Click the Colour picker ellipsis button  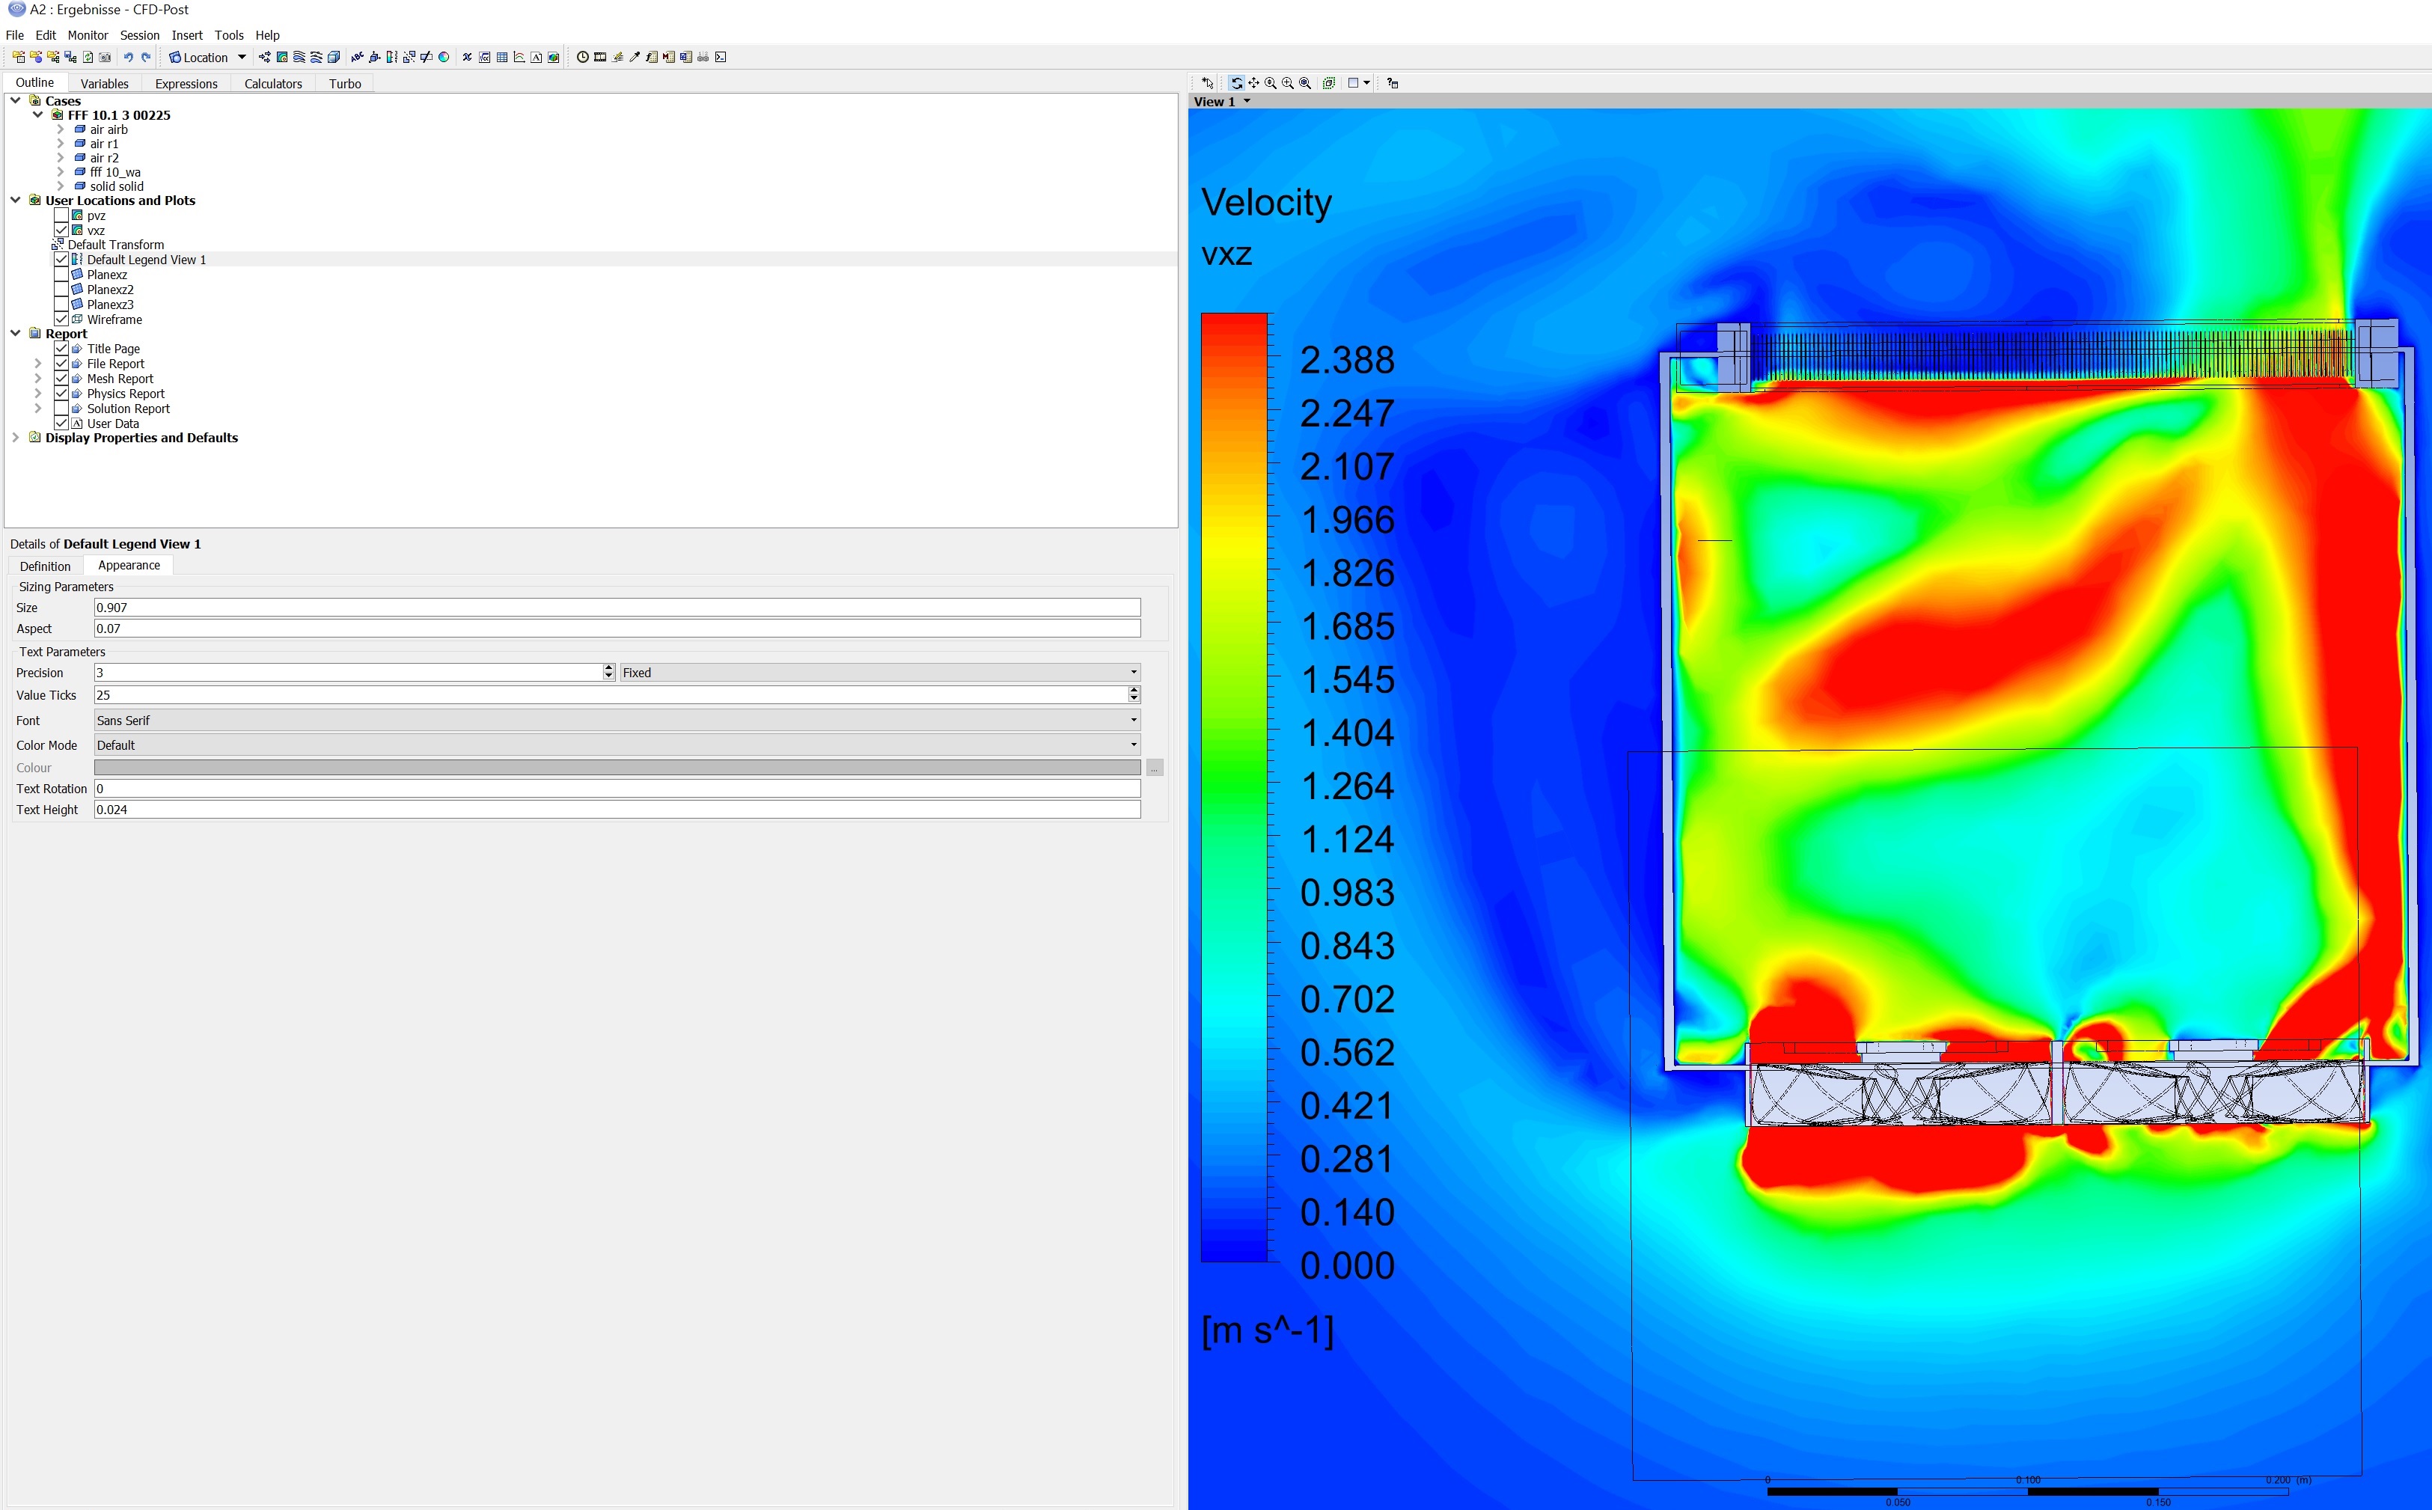pos(1155,768)
